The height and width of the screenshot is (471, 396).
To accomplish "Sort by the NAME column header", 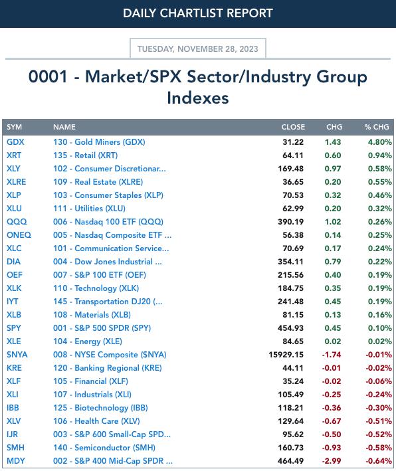I will (x=64, y=127).
